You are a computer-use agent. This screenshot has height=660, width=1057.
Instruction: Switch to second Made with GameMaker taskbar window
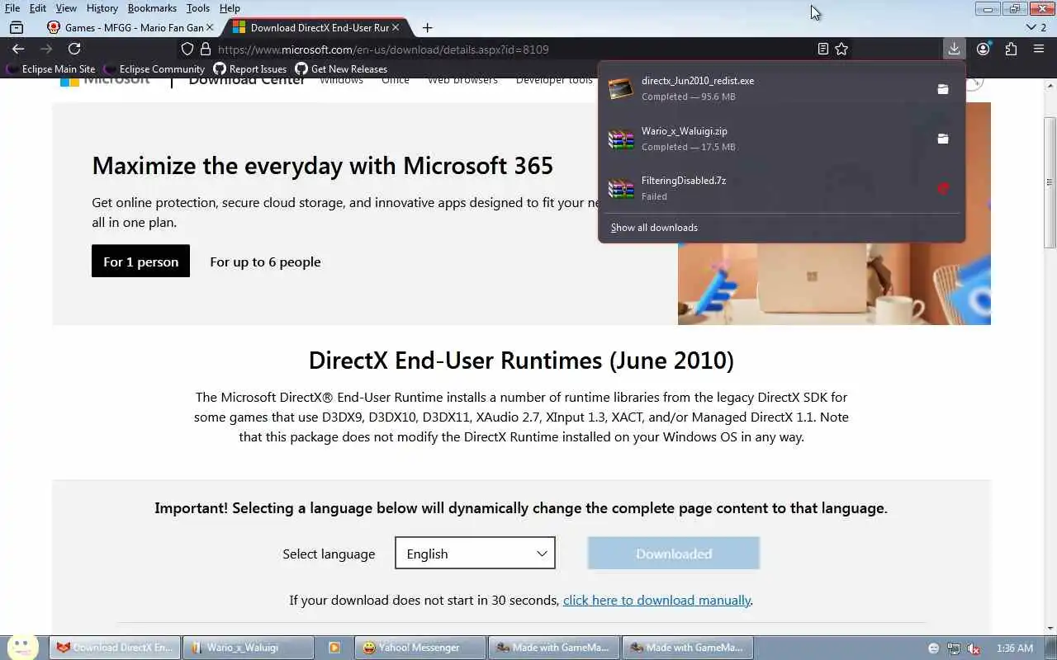coord(687,648)
